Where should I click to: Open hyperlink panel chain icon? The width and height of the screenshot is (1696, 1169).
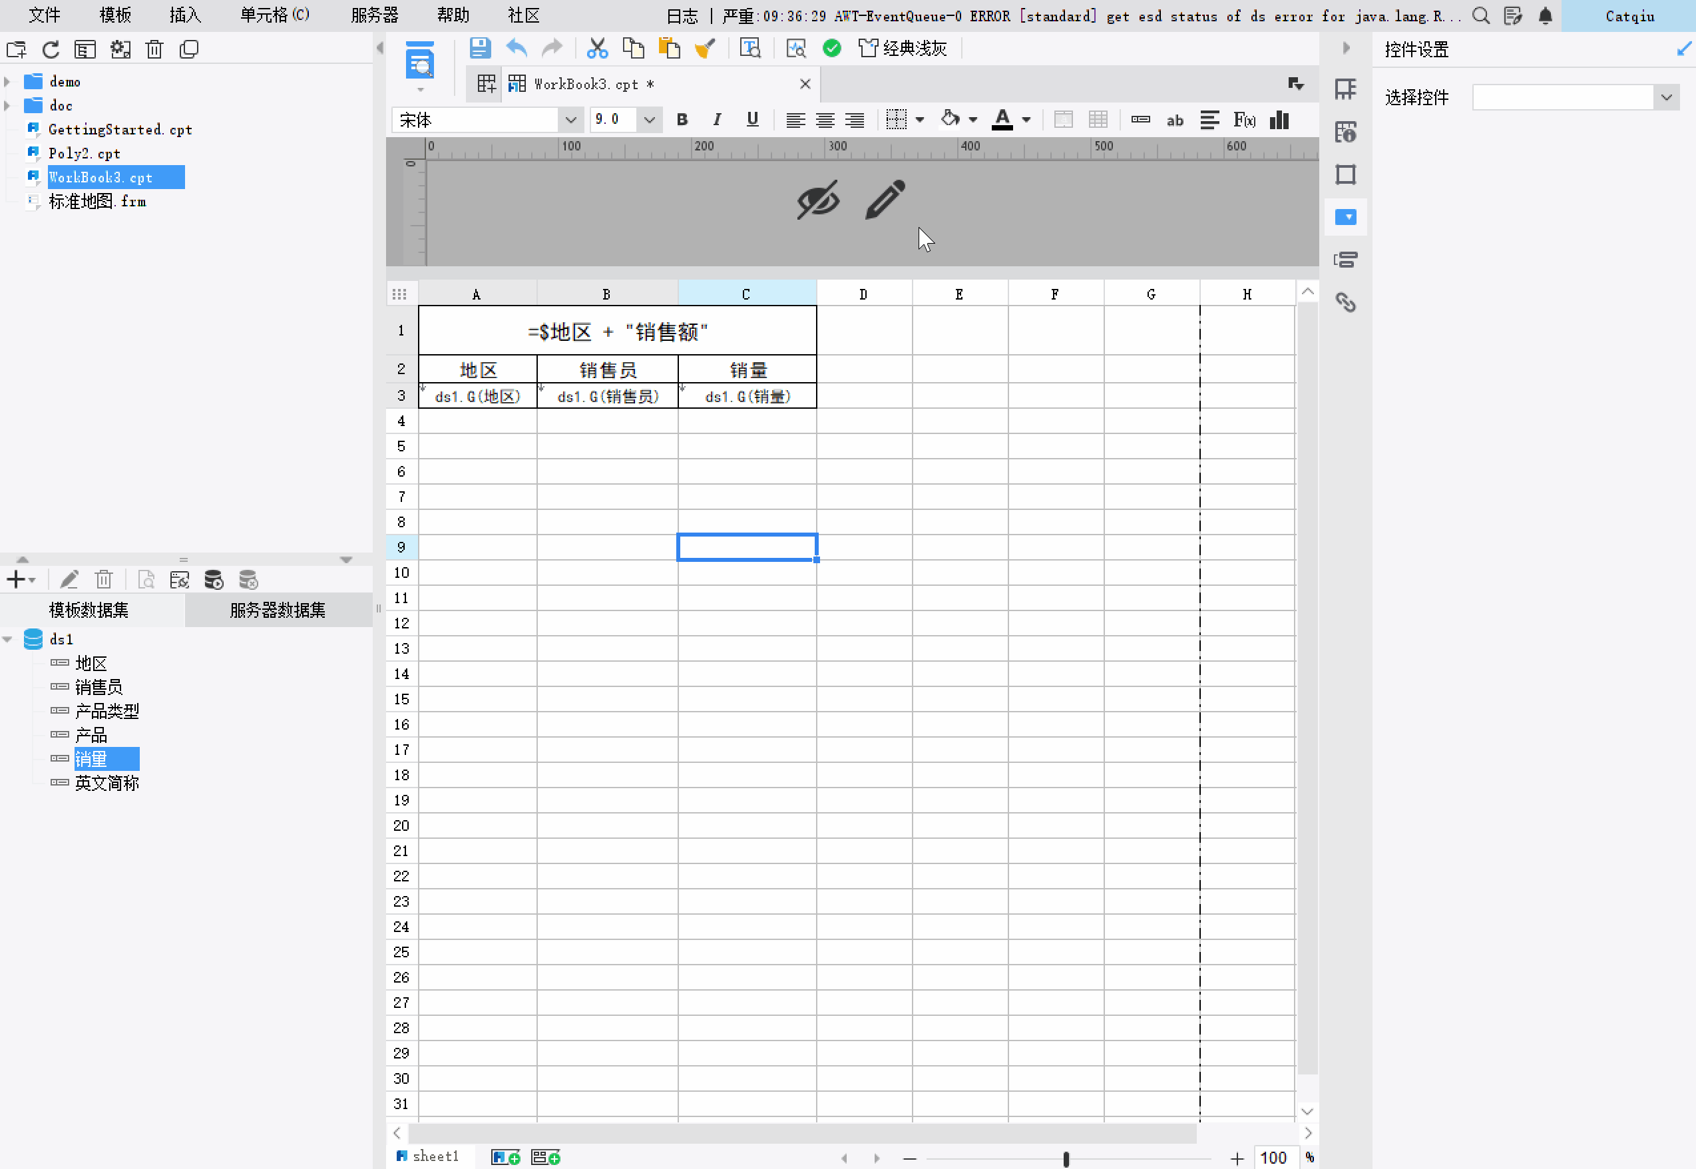click(x=1345, y=302)
